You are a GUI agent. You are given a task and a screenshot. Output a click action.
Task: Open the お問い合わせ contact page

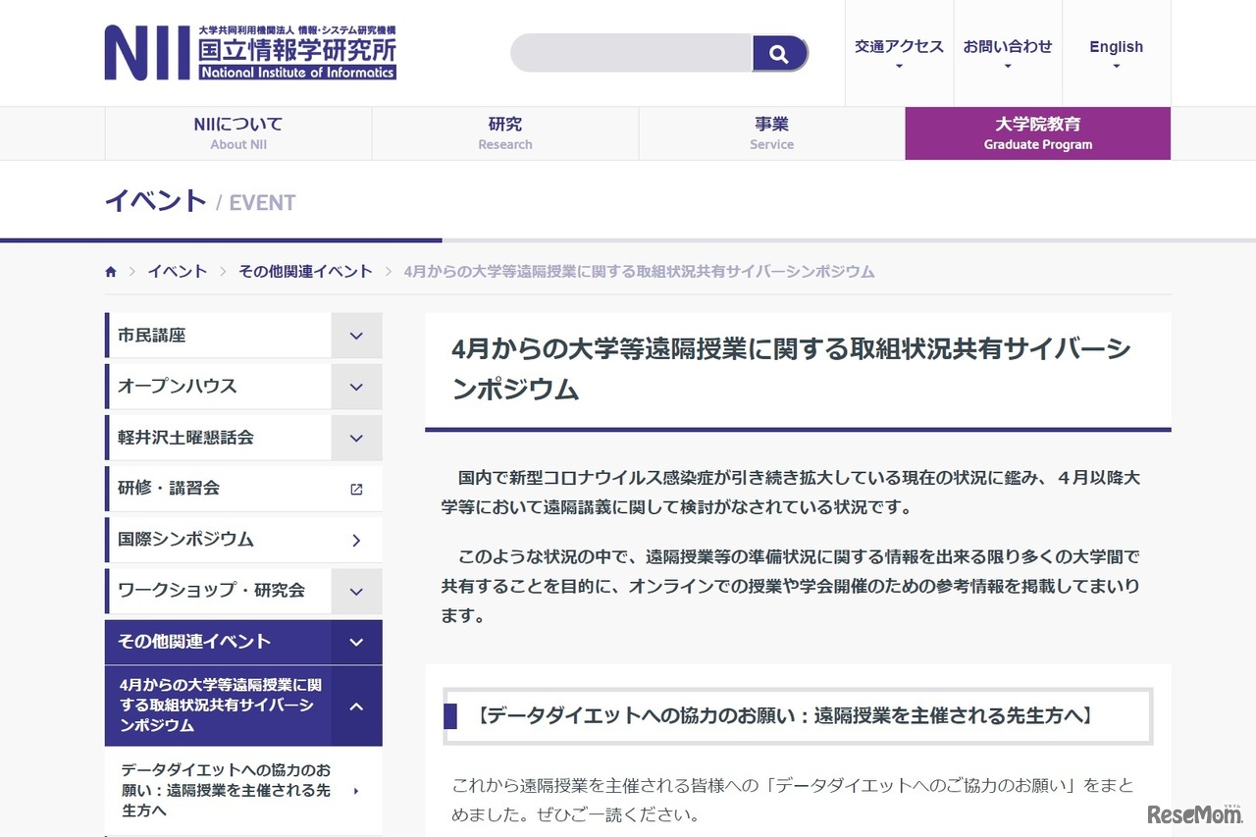pos(1007,46)
